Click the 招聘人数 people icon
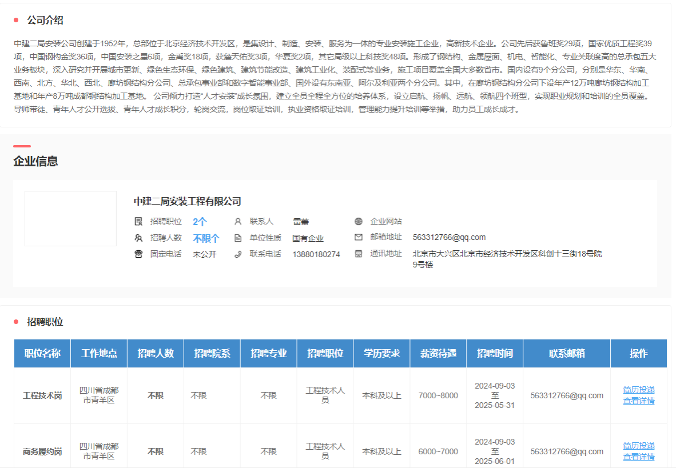676x472 pixels. (x=138, y=238)
